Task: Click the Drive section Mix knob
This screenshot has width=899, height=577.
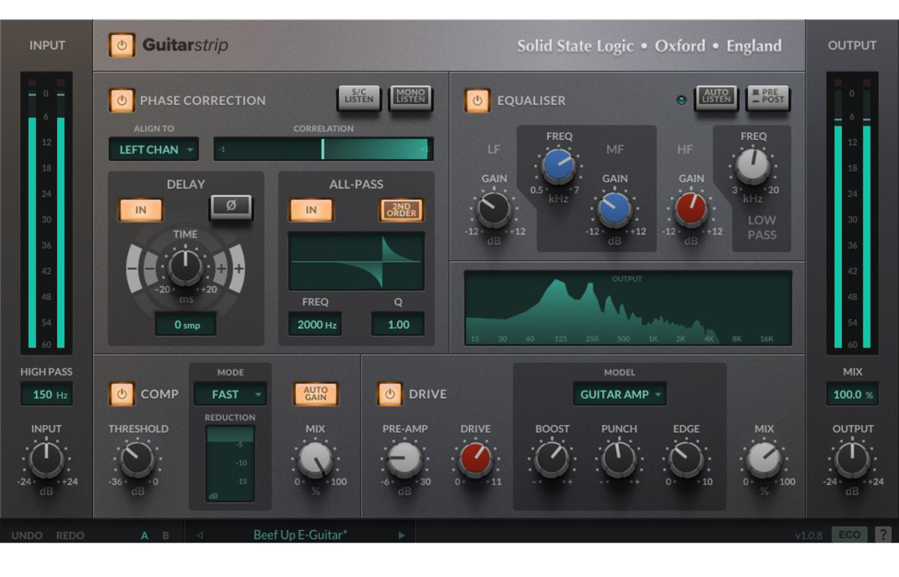Action: click(764, 460)
